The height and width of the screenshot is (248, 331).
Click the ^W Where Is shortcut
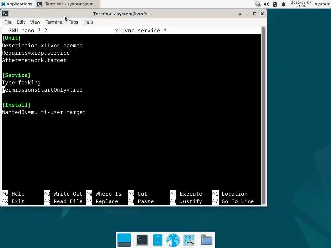click(104, 194)
